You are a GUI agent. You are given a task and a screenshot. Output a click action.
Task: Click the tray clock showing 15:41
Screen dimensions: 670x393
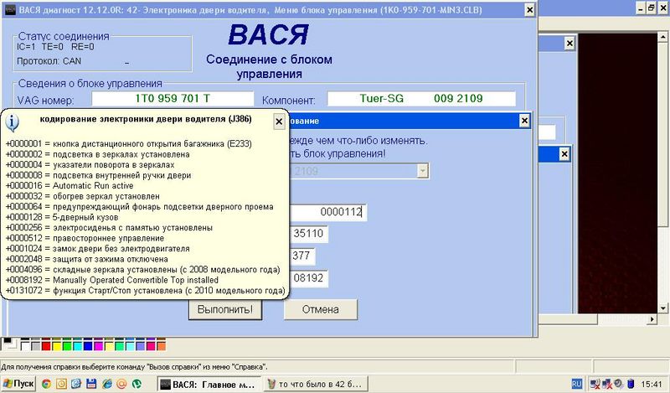[x=652, y=385]
